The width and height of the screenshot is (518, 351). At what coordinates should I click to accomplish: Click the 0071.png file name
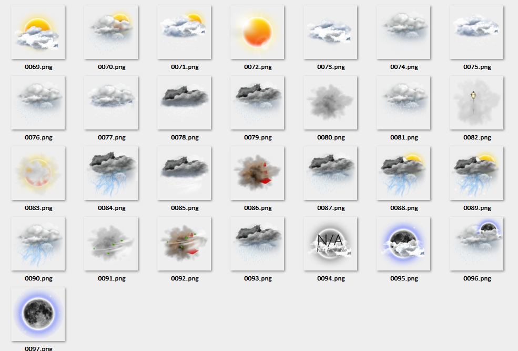click(185, 67)
